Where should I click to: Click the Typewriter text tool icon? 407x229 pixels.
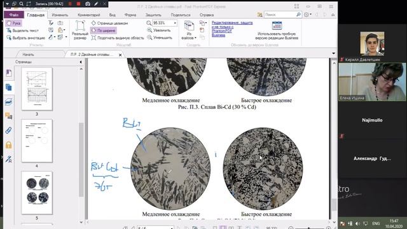pyautogui.click(x=51, y=23)
